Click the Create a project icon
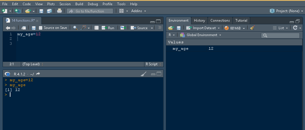This screenshot has height=130, width=305. click(18, 11)
